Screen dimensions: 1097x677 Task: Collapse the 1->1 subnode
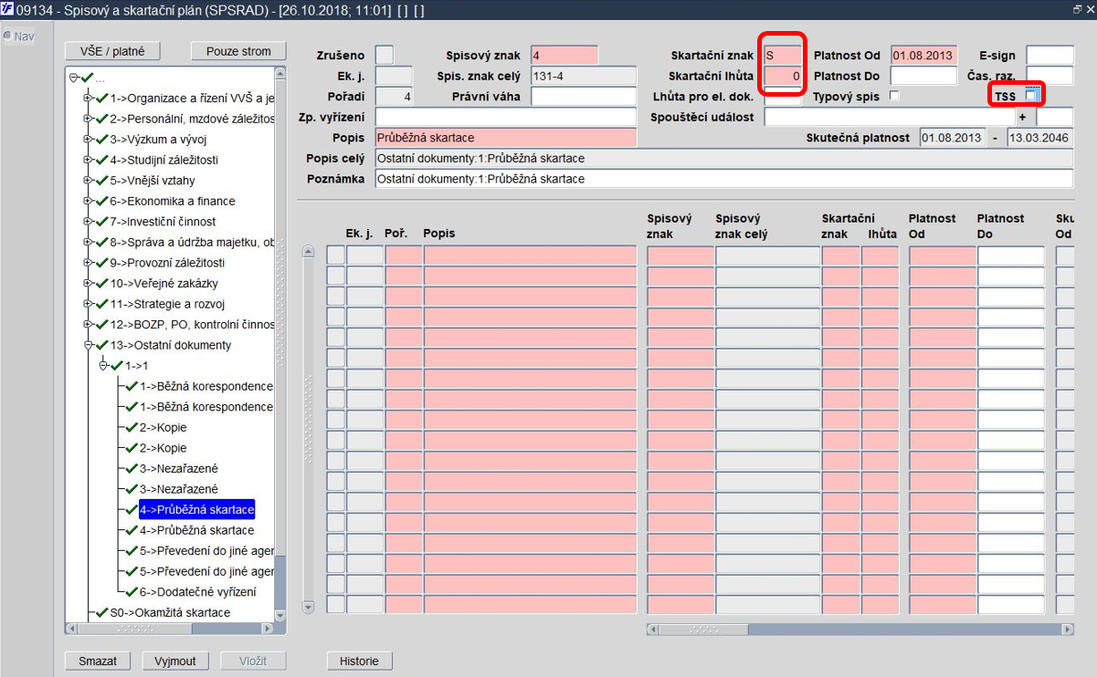point(103,366)
